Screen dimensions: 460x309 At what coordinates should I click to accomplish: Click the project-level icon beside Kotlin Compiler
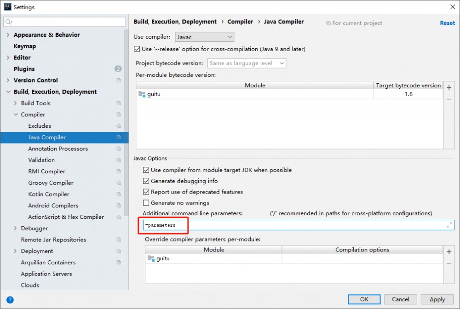(x=119, y=194)
